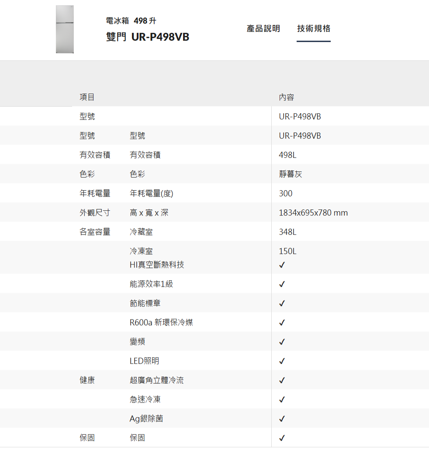Viewport: 429px width, 449px height.
Task: Click the checkmark for 急速冷凍
Action: click(282, 400)
